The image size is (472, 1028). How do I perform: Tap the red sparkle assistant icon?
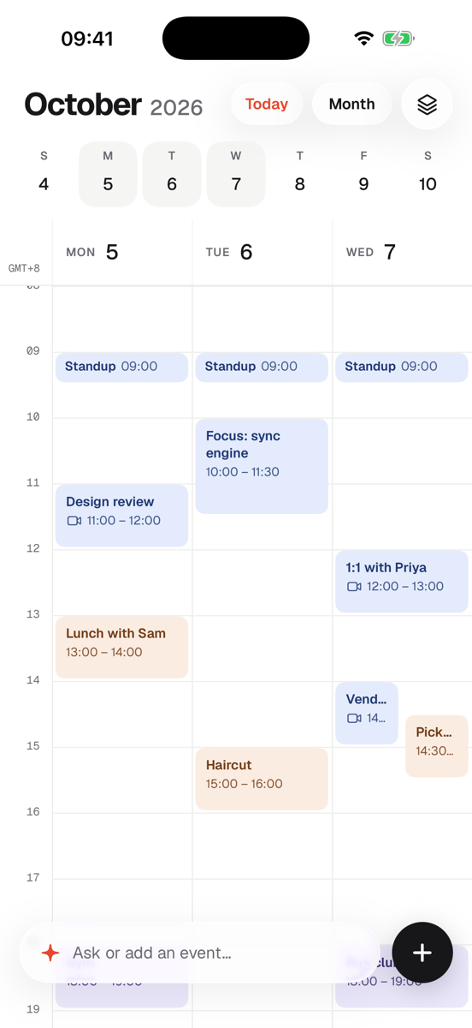(50, 953)
